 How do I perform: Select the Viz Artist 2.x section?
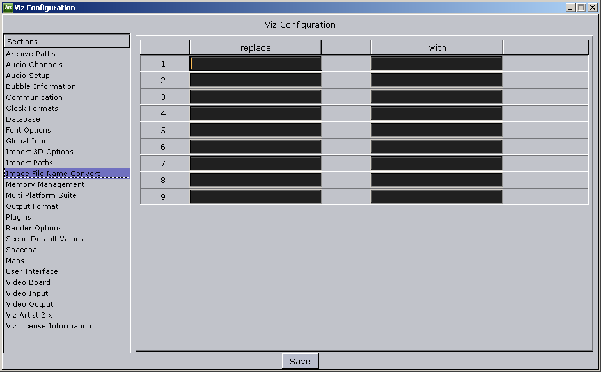(30, 315)
